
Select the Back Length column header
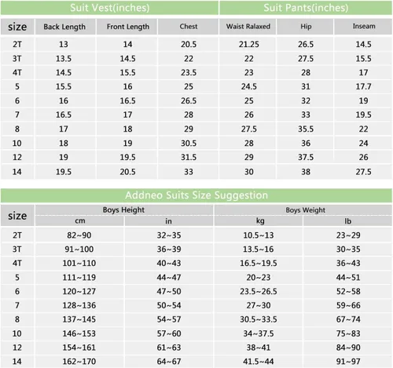[64, 27]
